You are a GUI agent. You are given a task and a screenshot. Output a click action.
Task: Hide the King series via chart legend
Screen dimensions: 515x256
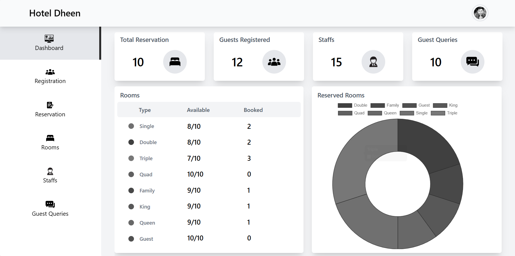(x=445, y=105)
